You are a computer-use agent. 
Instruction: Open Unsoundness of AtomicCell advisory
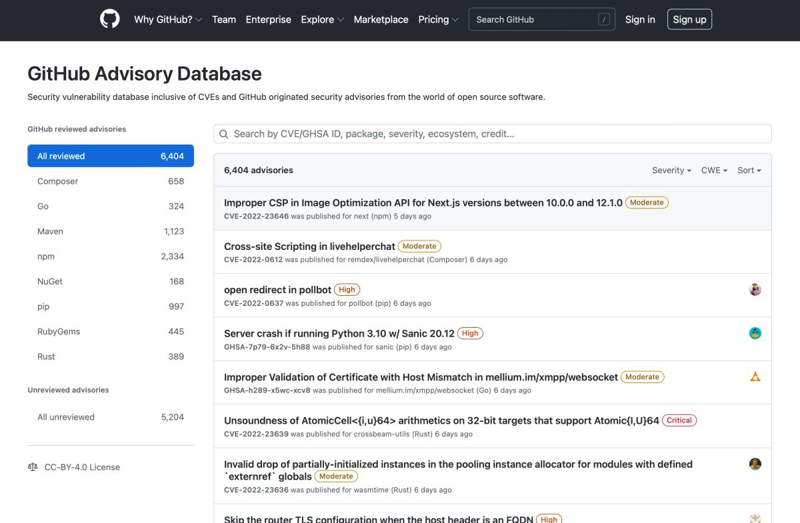(442, 420)
